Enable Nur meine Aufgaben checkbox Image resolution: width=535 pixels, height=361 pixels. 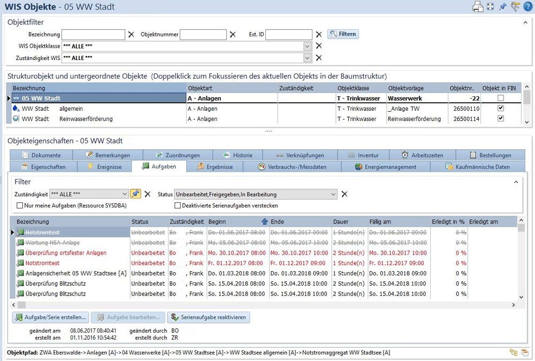click(x=20, y=205)
